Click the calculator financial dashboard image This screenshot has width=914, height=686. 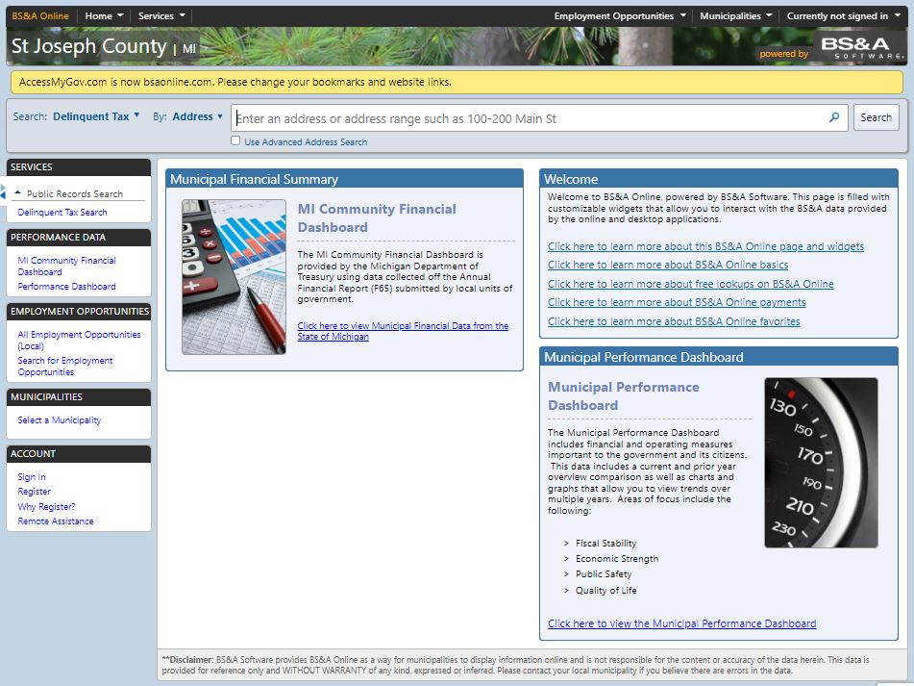click(x=234, y=277)
